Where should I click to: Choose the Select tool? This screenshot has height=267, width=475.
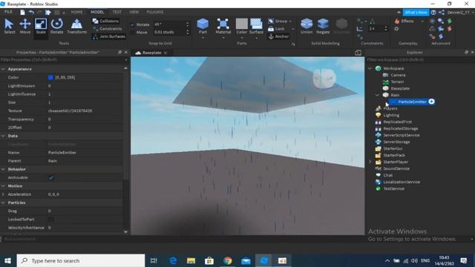[x=10, y=27]
